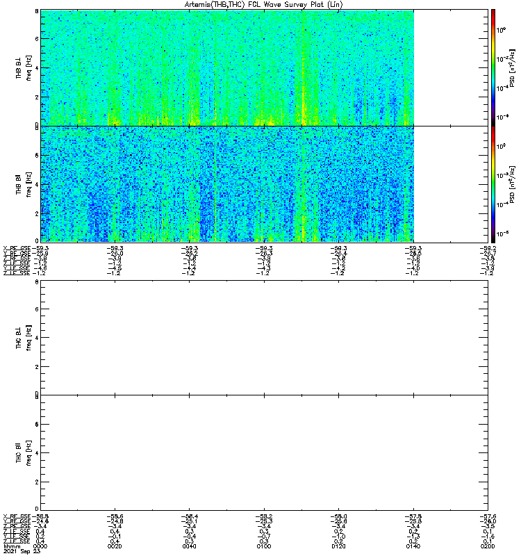
Task: Click the empty THC B-parallel panel
Action: click(265, 453)
